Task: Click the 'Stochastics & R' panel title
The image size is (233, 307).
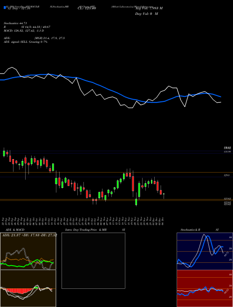Action: click(x=190, y=230)
